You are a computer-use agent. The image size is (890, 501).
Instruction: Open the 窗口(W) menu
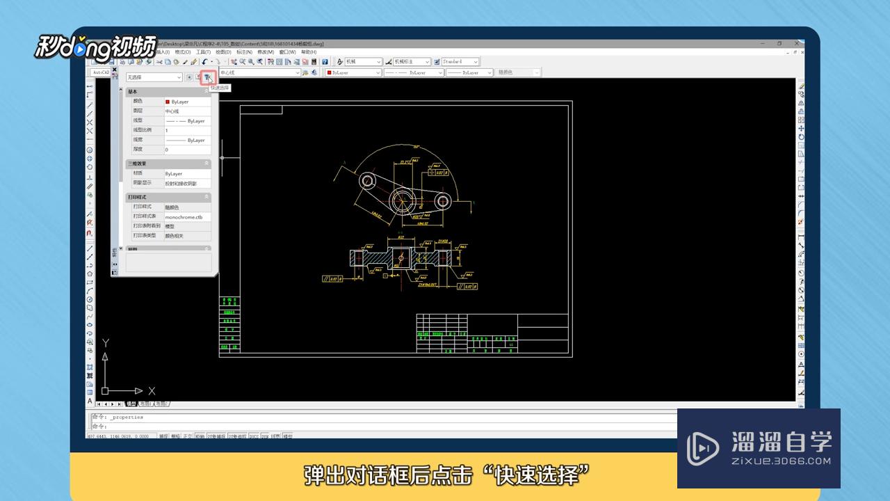[288, 52]
